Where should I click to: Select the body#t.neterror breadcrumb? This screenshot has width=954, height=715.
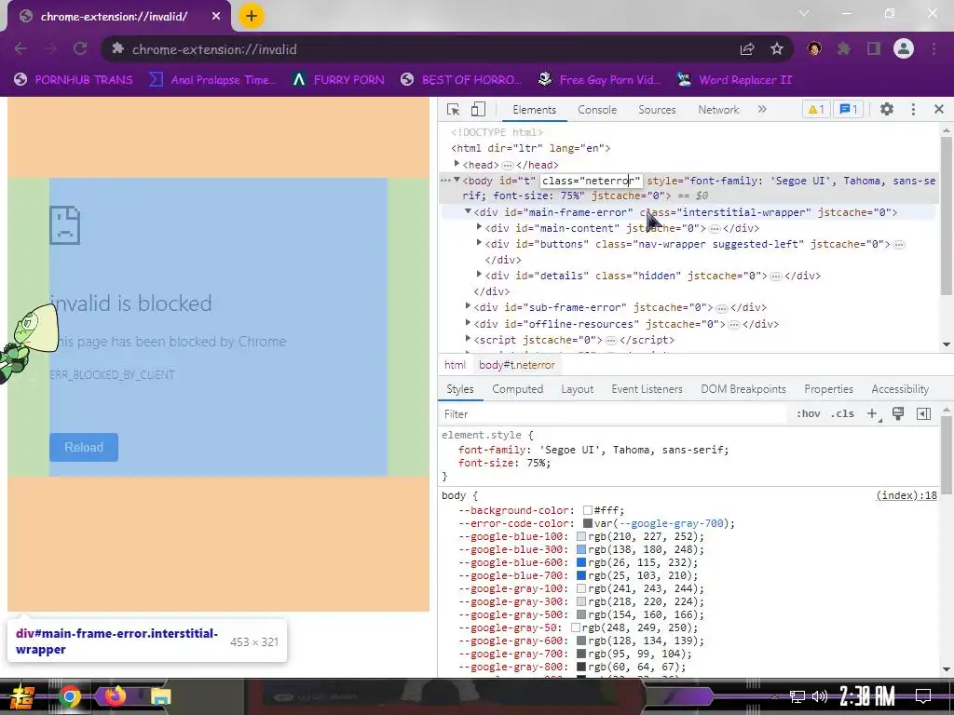[516, 365]
